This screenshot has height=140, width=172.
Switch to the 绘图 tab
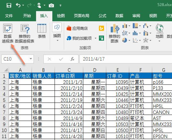click(61, 16)
